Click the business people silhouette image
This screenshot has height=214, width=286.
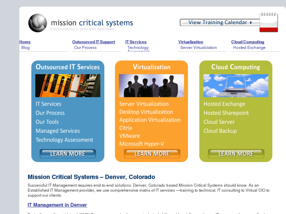tap(151, 86)
